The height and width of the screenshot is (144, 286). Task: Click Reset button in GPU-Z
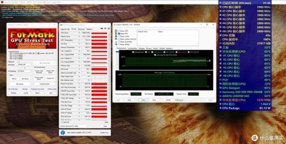(x=106, y=122)
